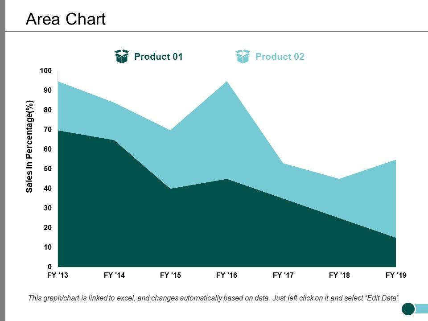
Task: Select the FY '17 axis label
Action: [x=284, y=276]
